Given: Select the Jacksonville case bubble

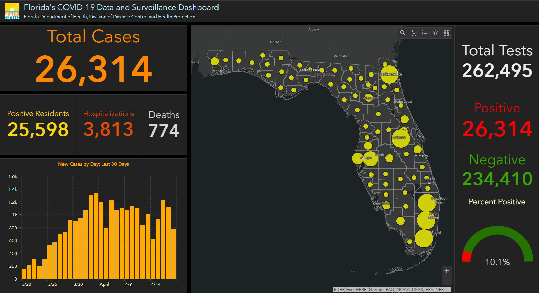Looking at the screenshot, I should coord(389,75).
